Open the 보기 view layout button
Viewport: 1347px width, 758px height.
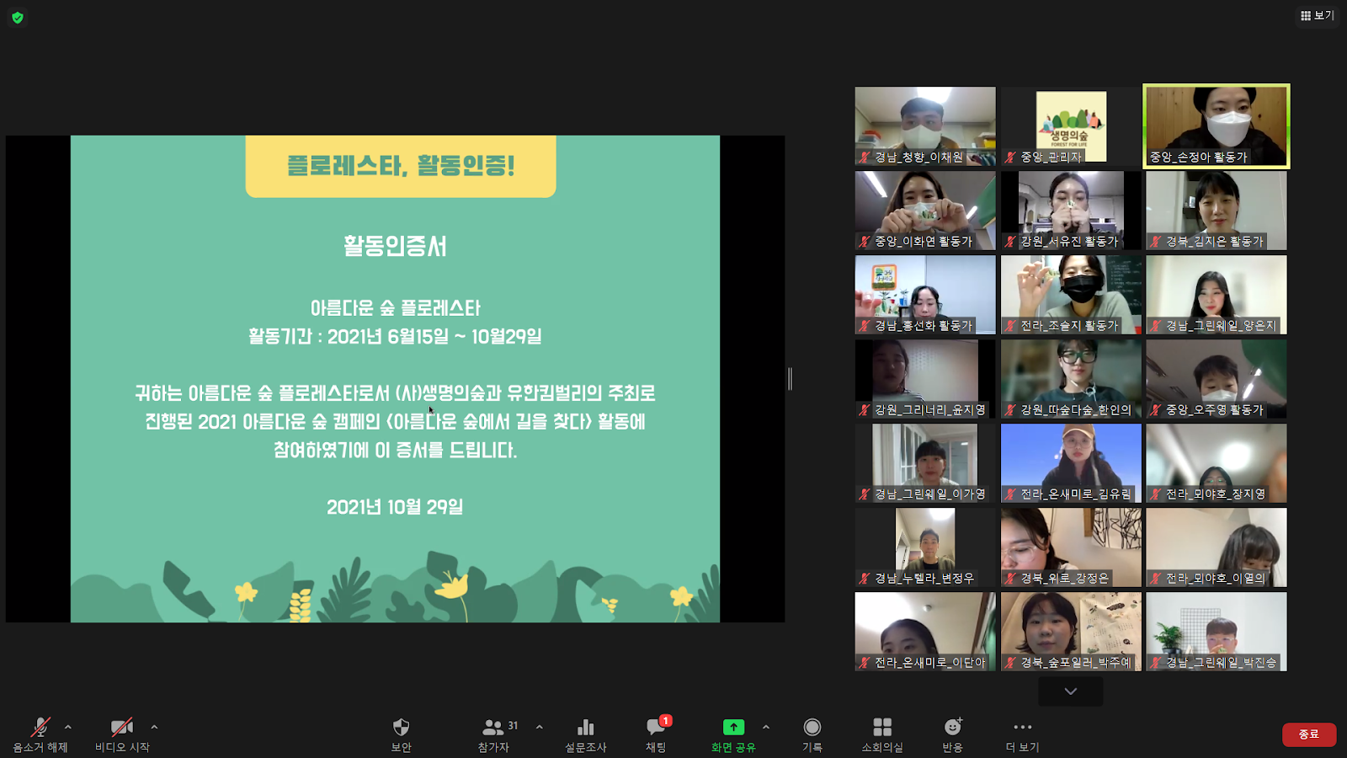click(x=1318, y=15)
